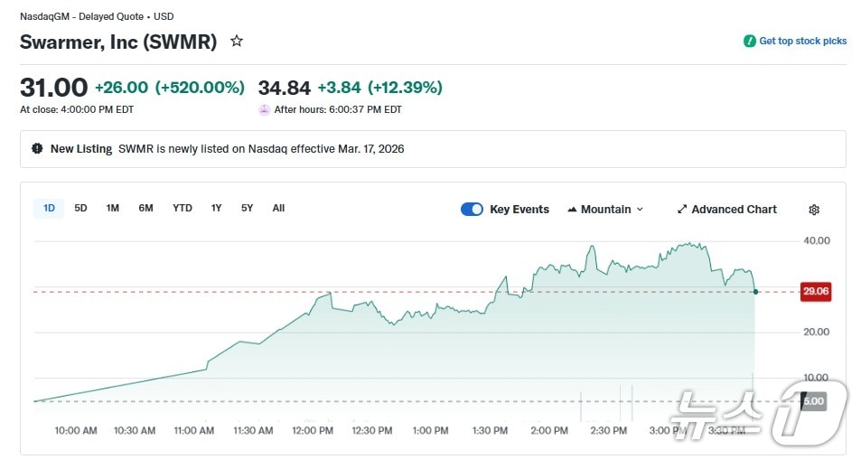Image resolution: width=861 pixels, height=459 pixels.
Task: Open the Get top stock picks link
Action: tap(802, 42)
